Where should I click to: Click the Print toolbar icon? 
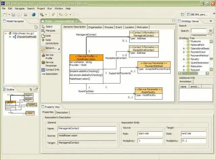25,15
